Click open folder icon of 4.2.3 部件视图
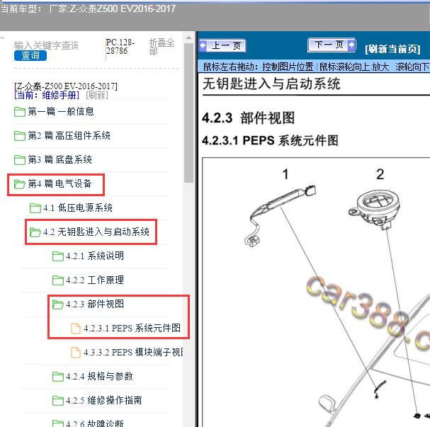 tap(58, 304)
